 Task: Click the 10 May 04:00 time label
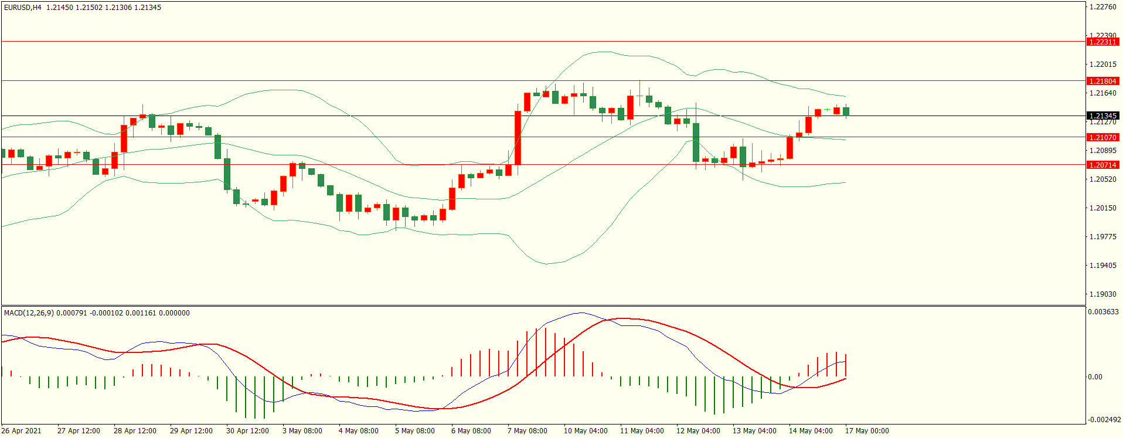pos(586,431)
